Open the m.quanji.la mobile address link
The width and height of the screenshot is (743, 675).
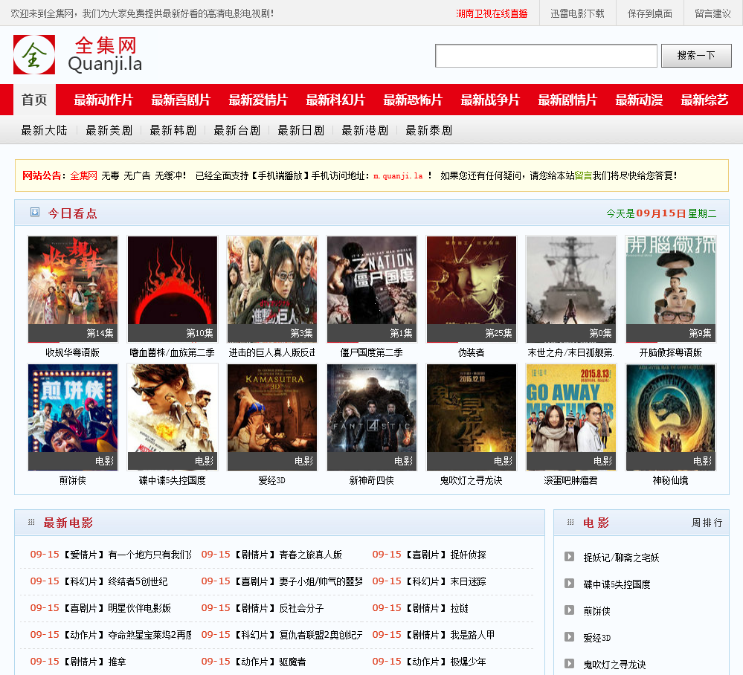click(x=398, y=175)
